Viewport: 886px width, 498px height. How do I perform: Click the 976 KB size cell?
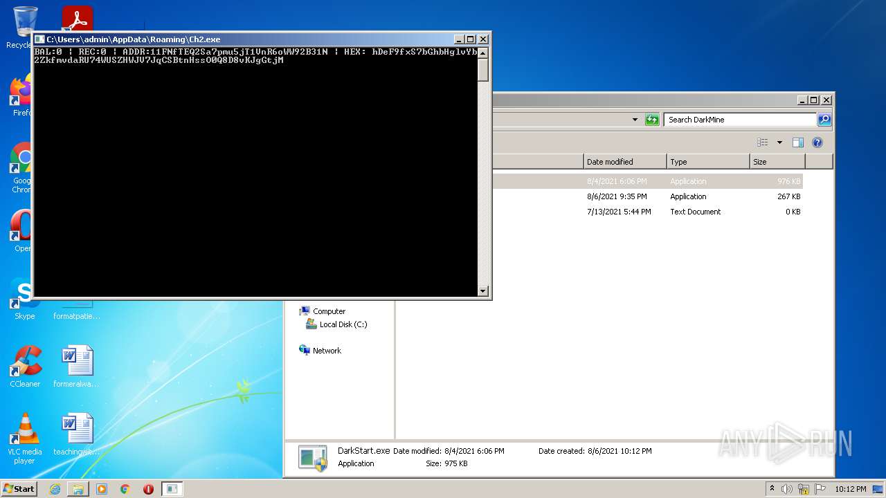click(788, 181)
